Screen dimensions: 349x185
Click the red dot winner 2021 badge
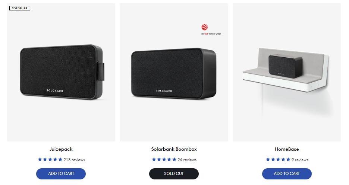click(211, 29)
